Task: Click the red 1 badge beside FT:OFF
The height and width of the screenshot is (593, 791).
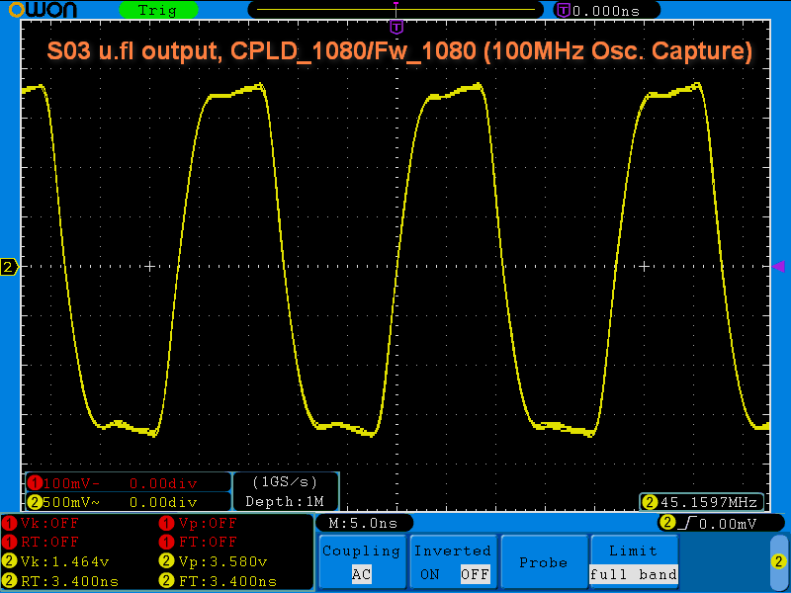Action: point(166,542)
